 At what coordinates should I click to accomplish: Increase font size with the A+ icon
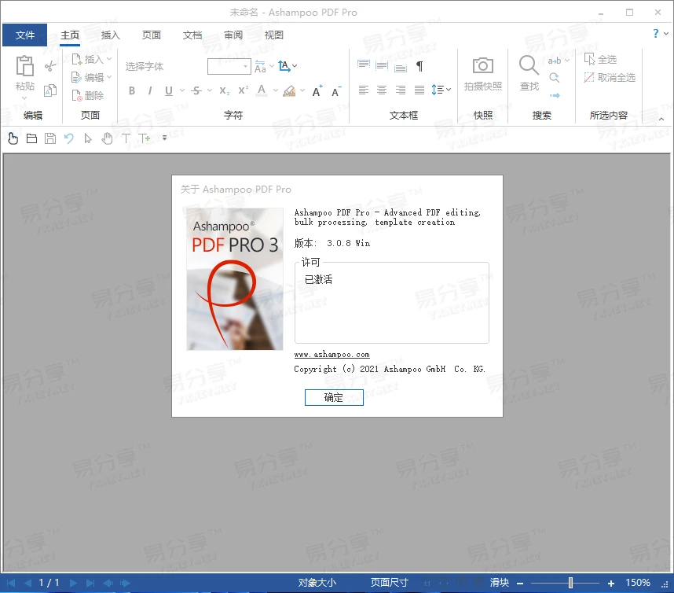(x=317, y=90)
